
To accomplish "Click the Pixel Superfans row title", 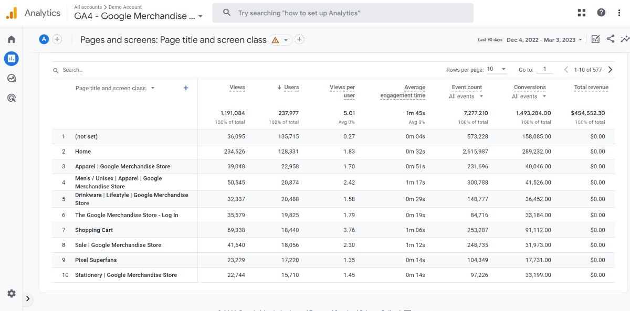I will click(96, 260).
